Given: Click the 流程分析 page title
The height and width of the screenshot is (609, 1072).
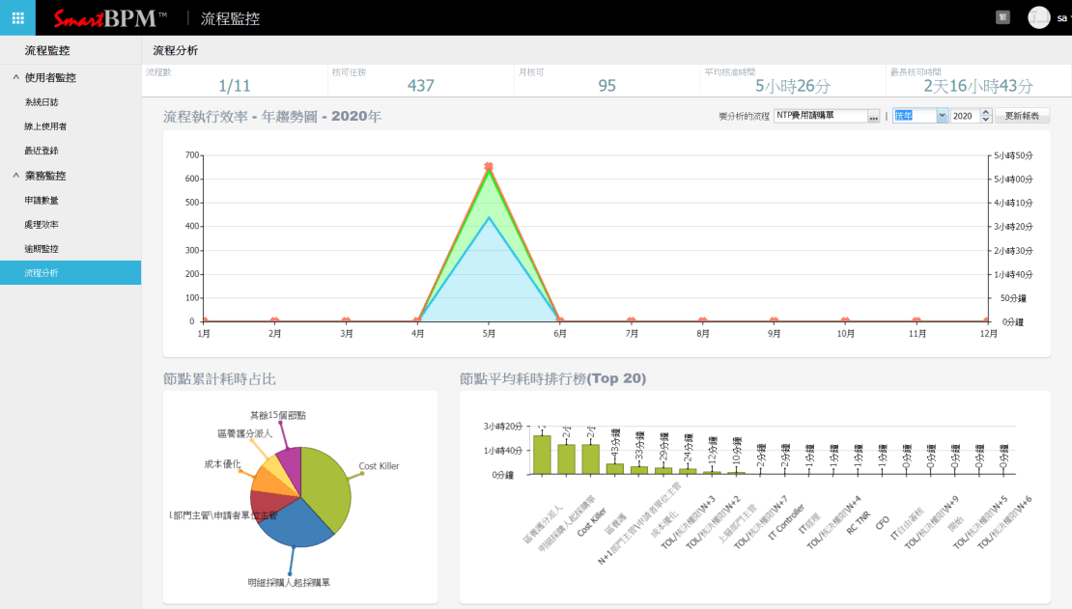Looking at the screenshot, I should point(176,50).
